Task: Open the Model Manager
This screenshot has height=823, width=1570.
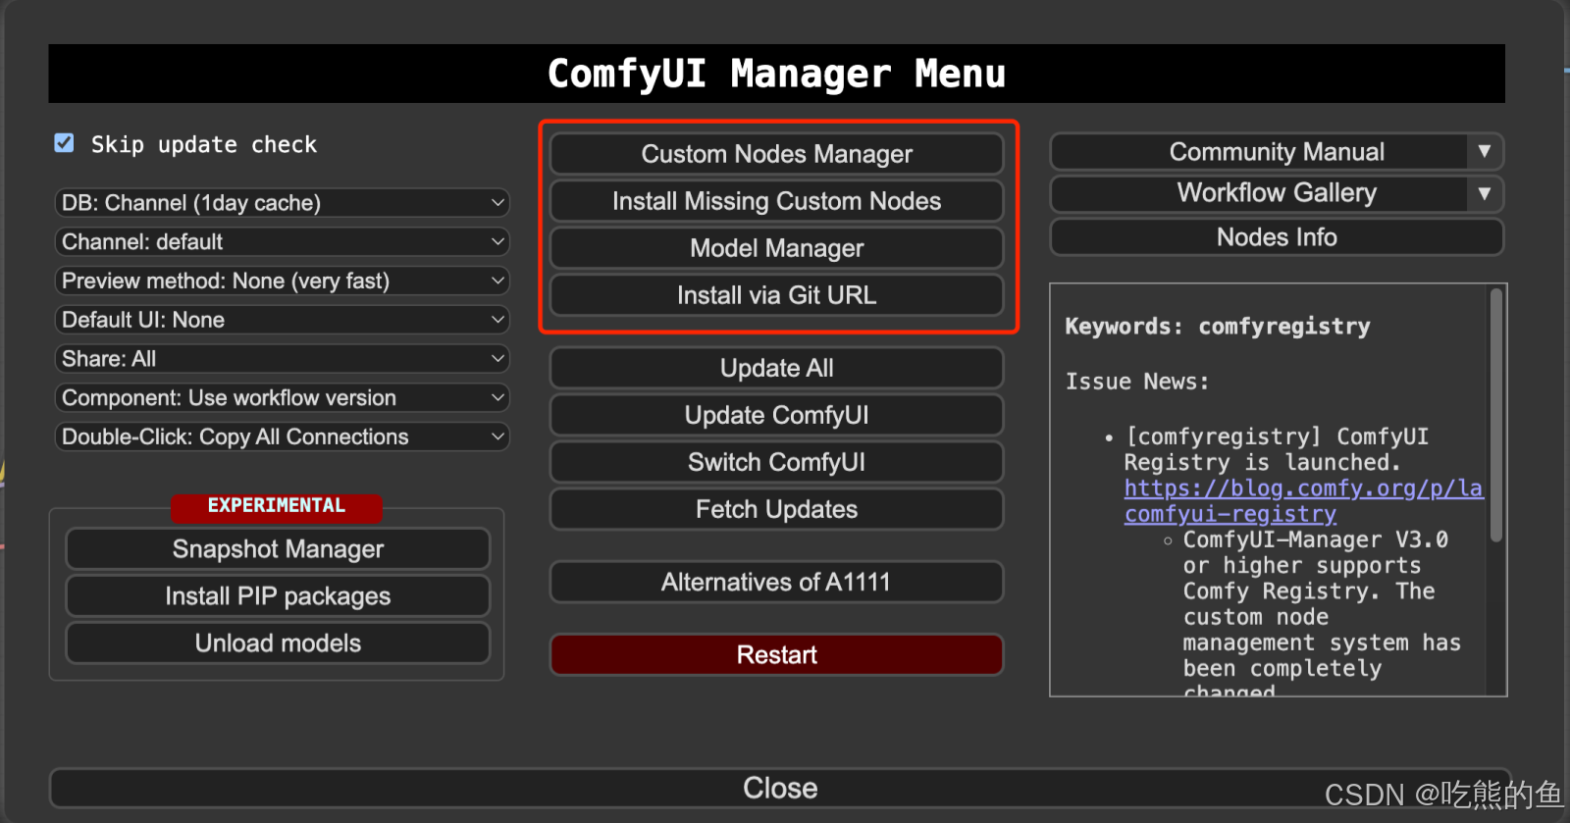Action: [776, 248]
